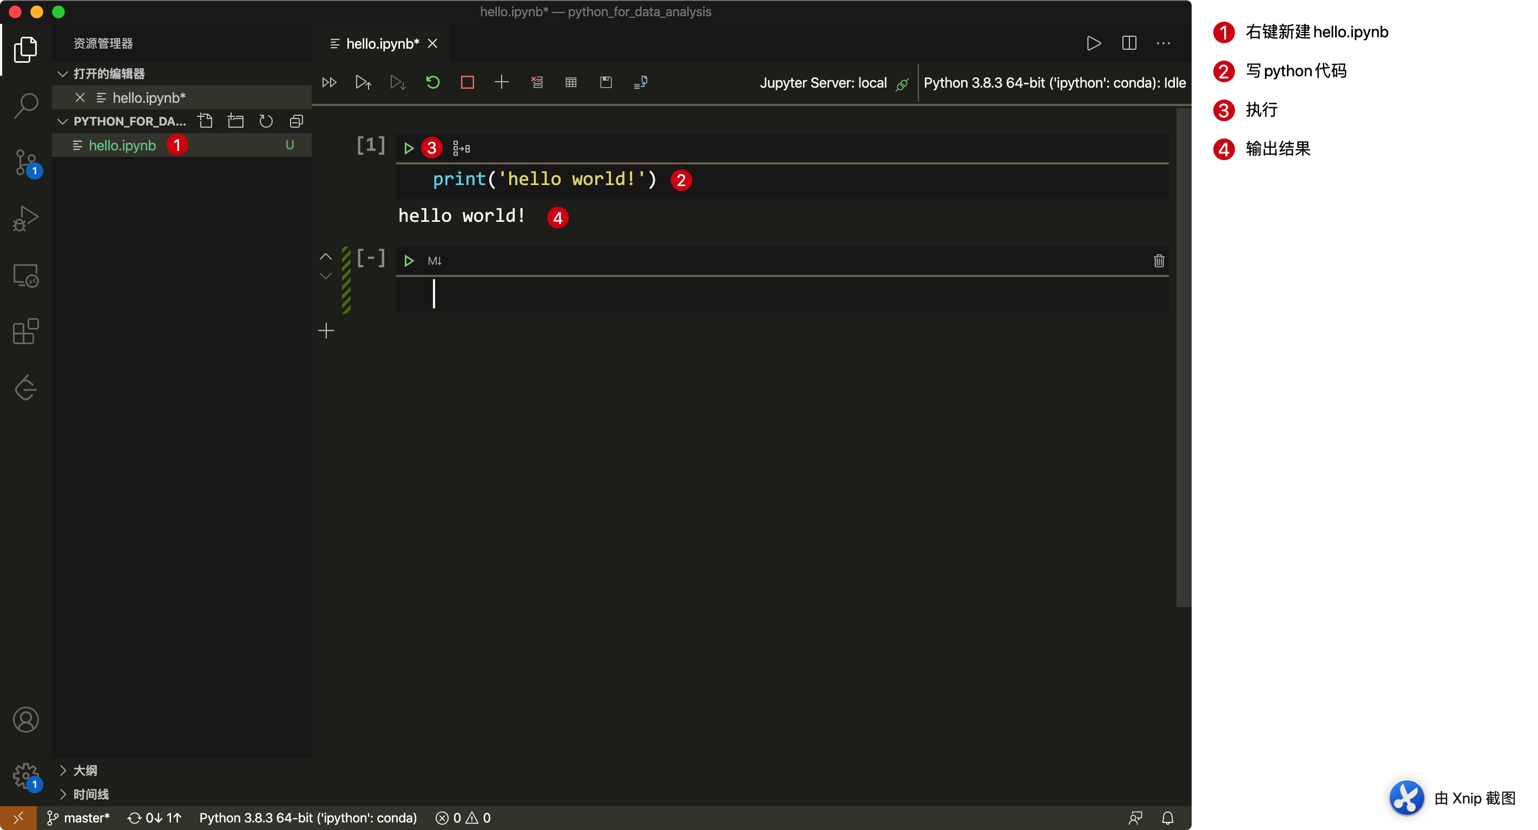Select Python 3.8.3 interpreter in status bar

coord(307,818)
